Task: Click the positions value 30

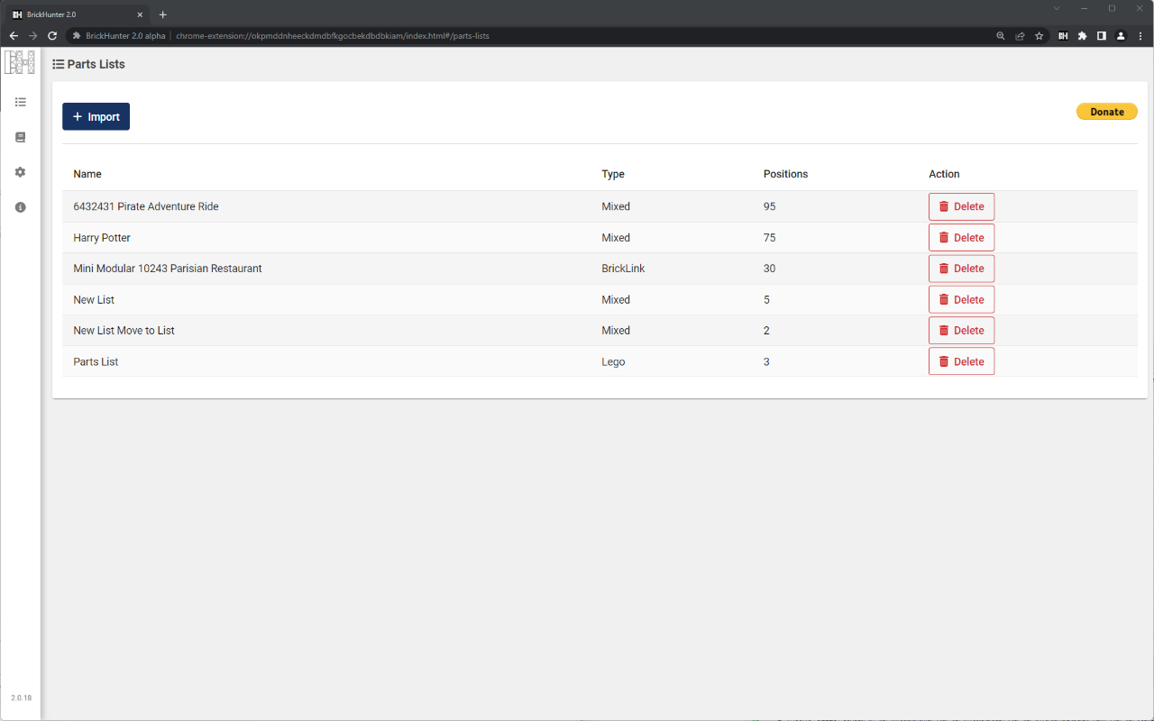Action: (769, 269)
